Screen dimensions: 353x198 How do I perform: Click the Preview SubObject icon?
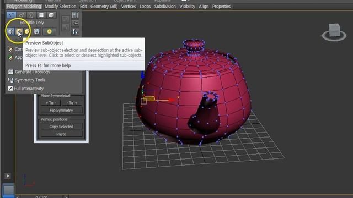(19, 31)
